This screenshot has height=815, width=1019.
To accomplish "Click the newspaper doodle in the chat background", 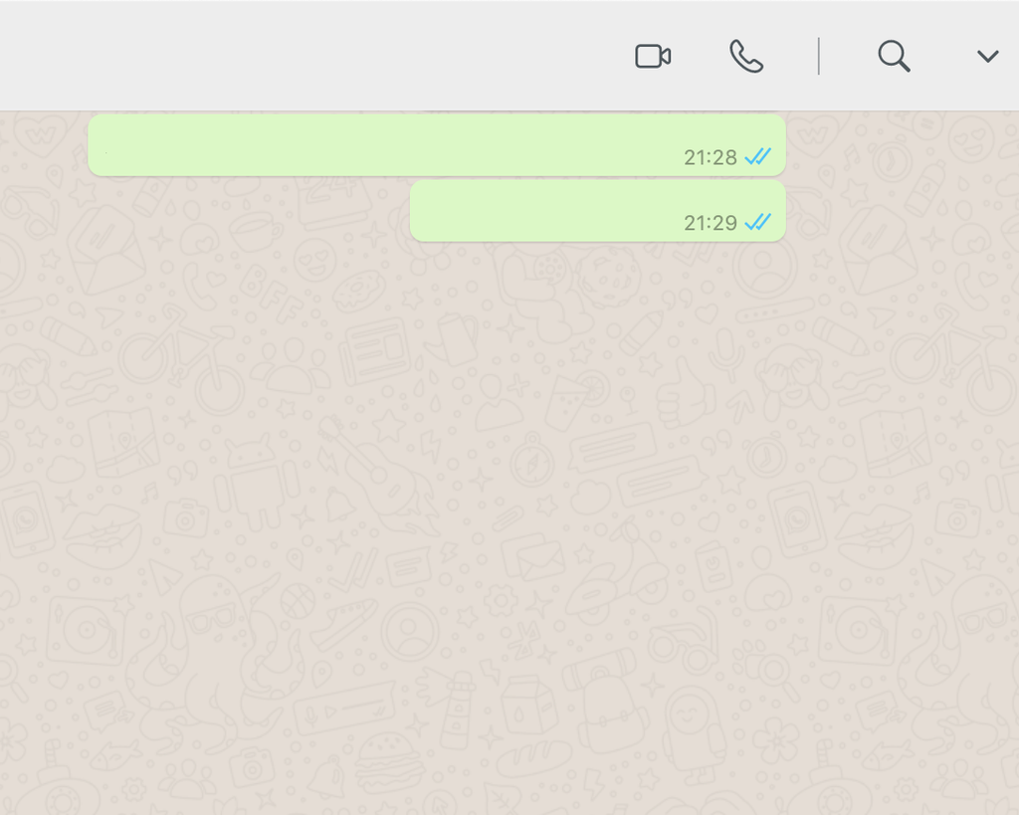I will tap(375, 351).
